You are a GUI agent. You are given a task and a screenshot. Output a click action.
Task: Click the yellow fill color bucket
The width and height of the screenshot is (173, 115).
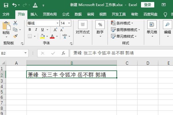point(42,36)
